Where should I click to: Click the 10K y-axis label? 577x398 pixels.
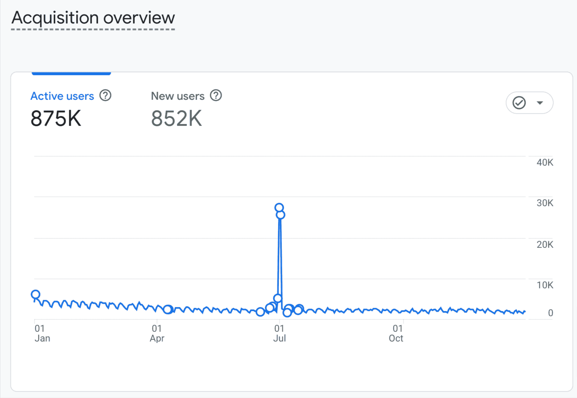pyautogui.click(x=544, y=285)
